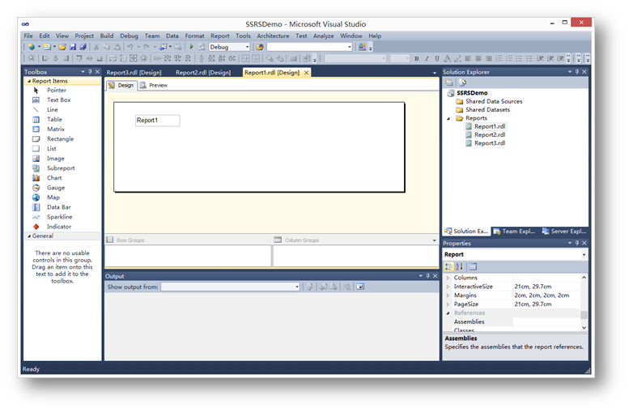Click the Assemblies property value field
This screenshot has height=412, width=629.
546,321
